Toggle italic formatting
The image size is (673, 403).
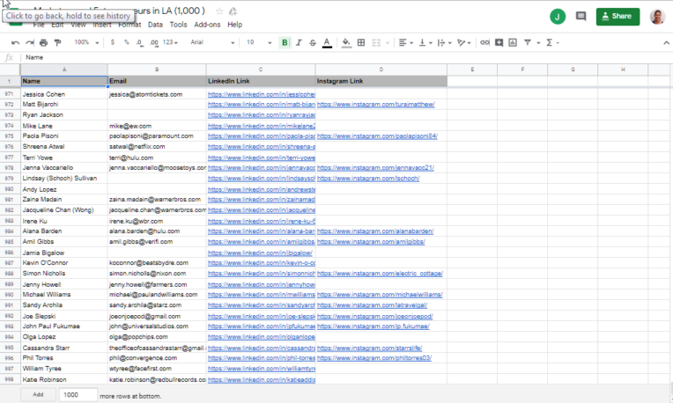[x=299, y=42]
